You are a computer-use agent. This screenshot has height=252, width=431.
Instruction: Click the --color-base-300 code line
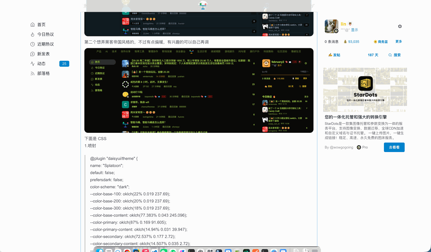point(130,208)
